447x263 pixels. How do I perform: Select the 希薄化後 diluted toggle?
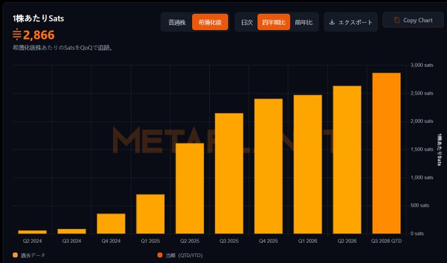pos(210,22)
